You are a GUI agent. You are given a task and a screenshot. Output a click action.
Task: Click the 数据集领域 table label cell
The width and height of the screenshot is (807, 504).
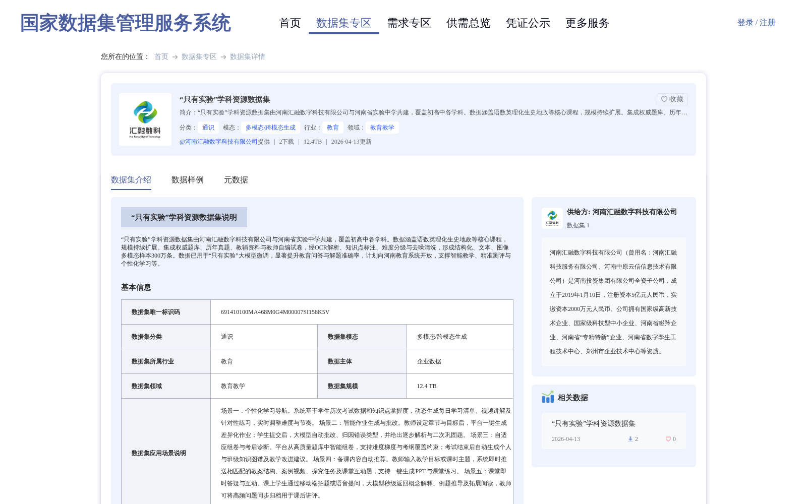click(x=166, y=386)
